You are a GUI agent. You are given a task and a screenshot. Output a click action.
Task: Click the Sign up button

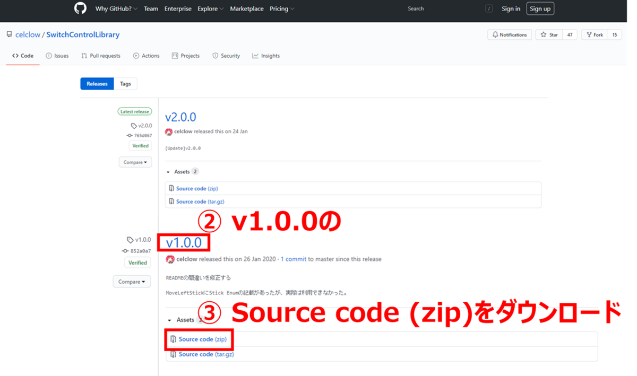pos(540,8)
